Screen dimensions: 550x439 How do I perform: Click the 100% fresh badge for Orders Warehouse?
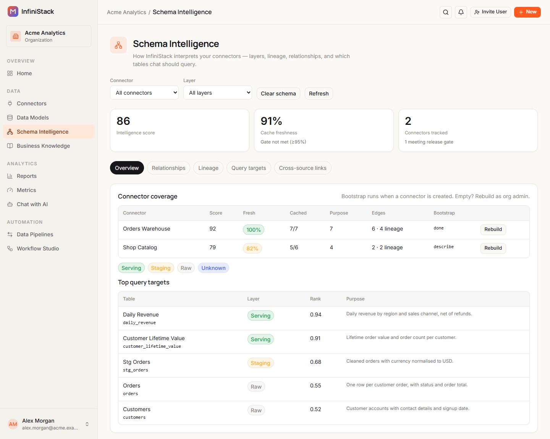254,230
